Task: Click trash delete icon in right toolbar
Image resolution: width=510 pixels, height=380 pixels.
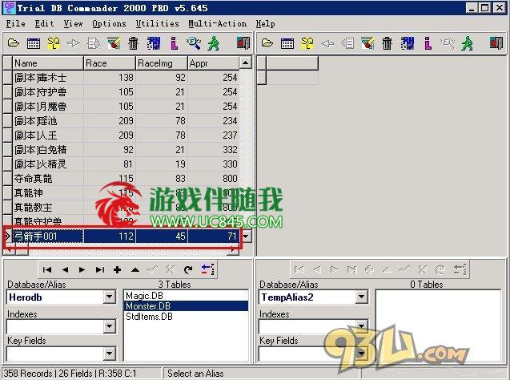Action: [387, 42]
